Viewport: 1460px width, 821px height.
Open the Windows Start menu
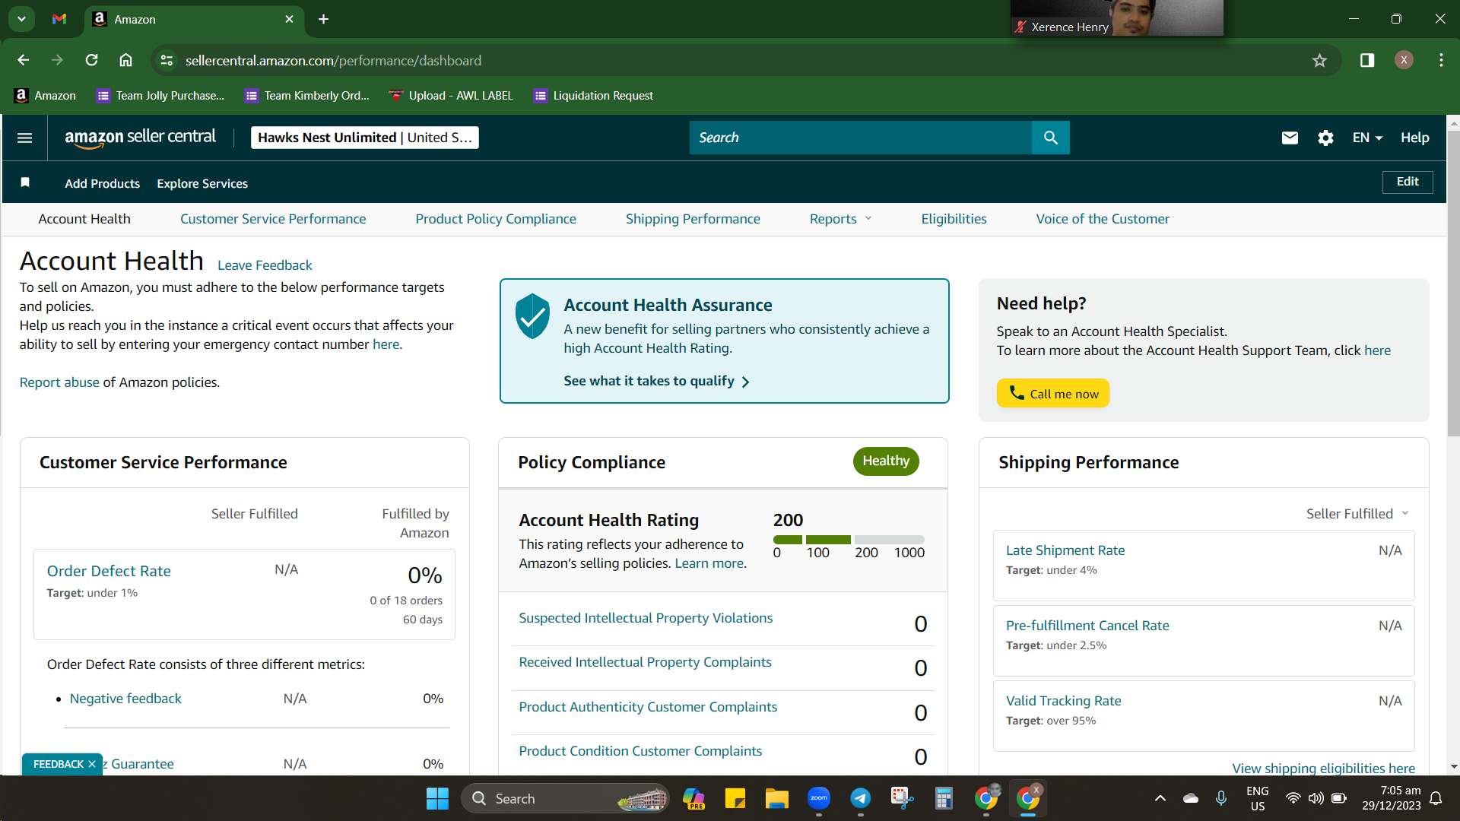(437, 798)
